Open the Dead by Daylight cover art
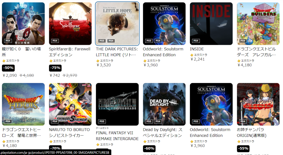Screen dimensions: 283x155 164,104
